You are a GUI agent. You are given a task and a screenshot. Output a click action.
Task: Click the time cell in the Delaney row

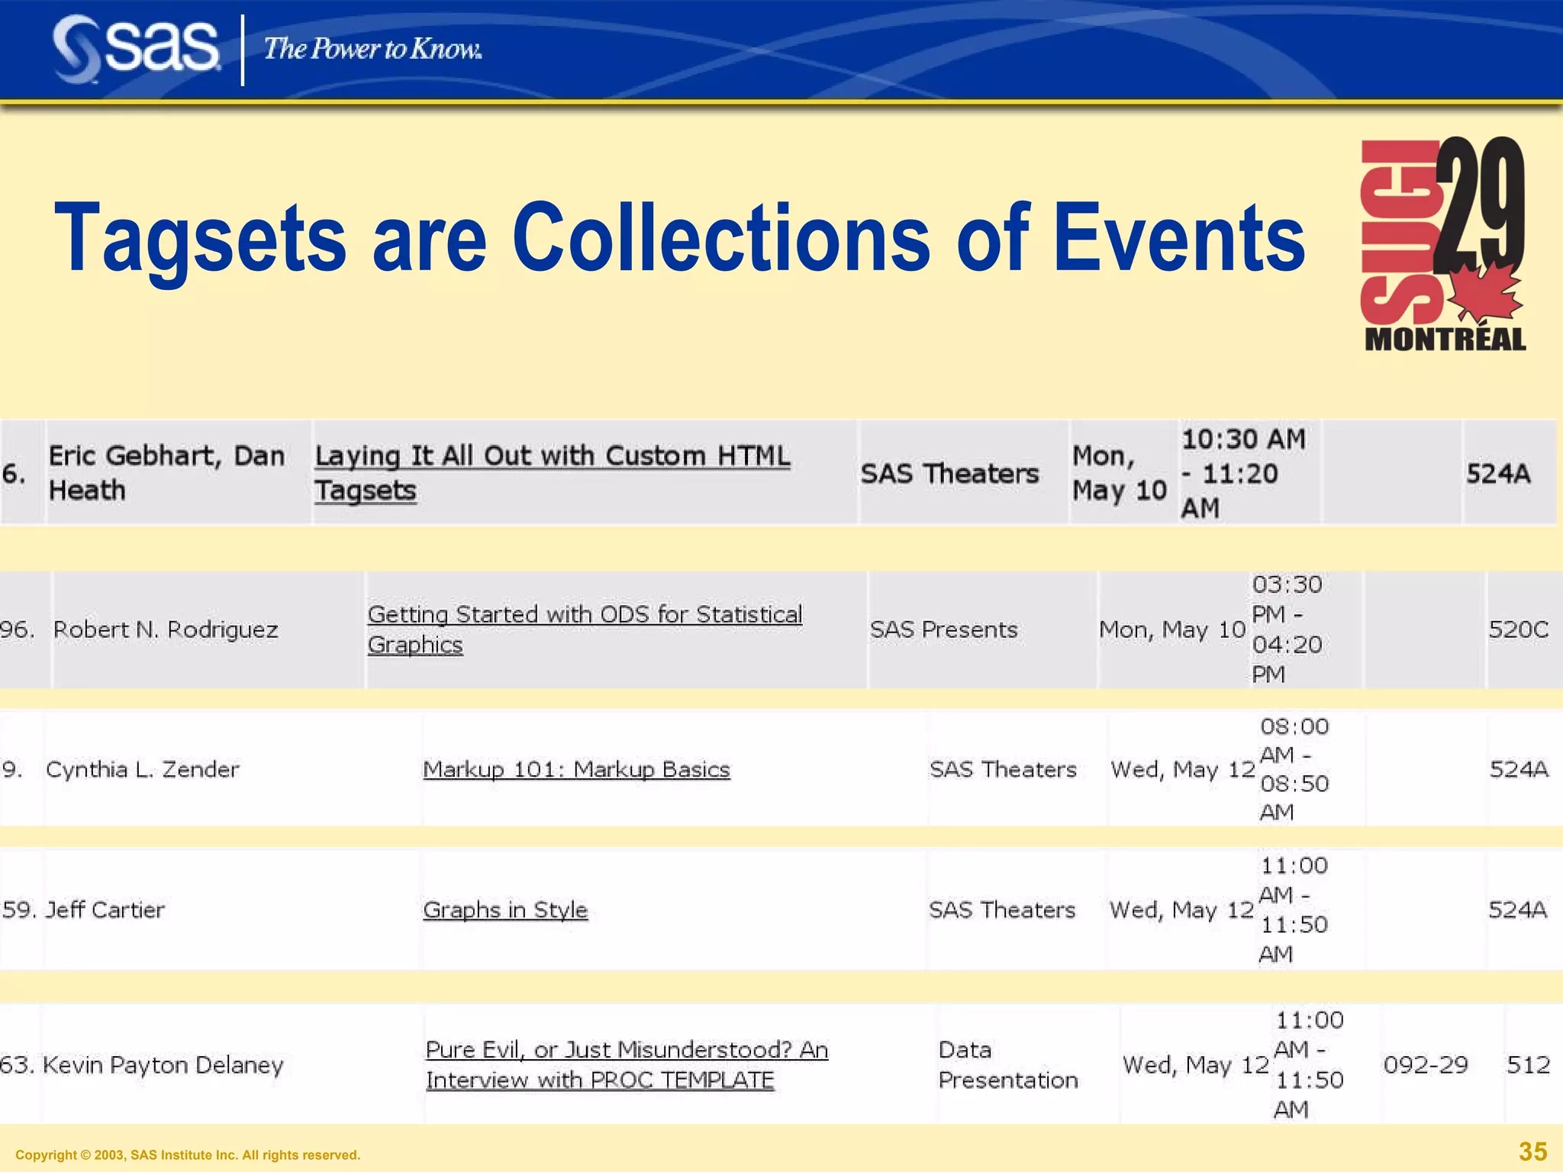[x=1309, y=1064]
